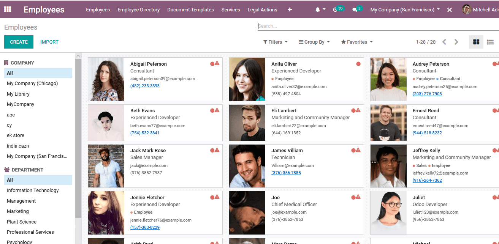
Task: Click the warning icon on Joe's card
Action: (x=358, y=197)
